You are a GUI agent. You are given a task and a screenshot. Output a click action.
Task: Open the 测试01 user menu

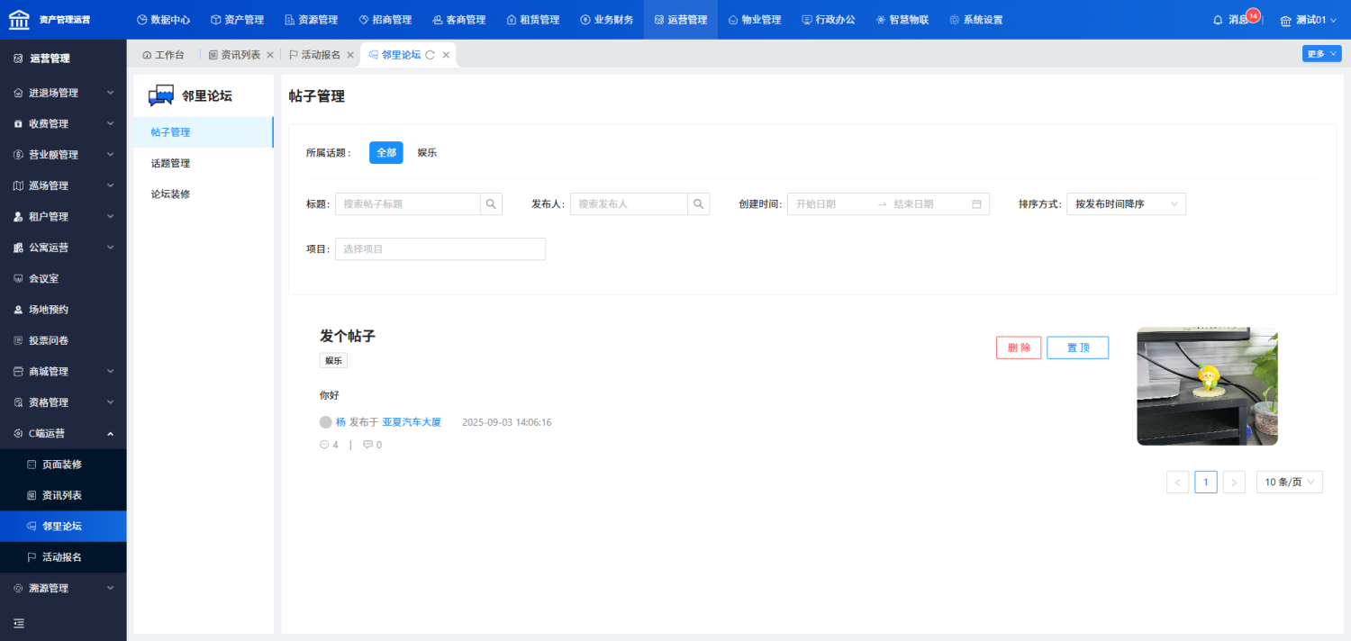click(1310, 20)
